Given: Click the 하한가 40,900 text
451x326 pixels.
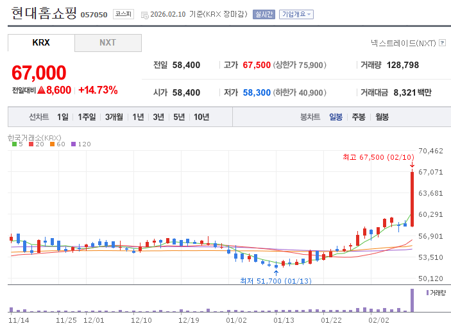Looking at the screenshot, I should coord(300,92).
